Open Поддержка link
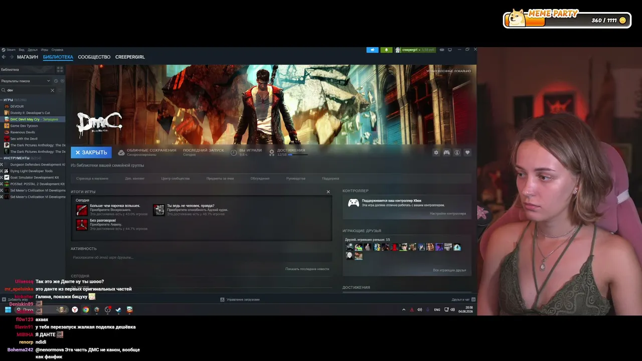Image resolution: width=642 pixels, height=361 pixels. [331, 178]
